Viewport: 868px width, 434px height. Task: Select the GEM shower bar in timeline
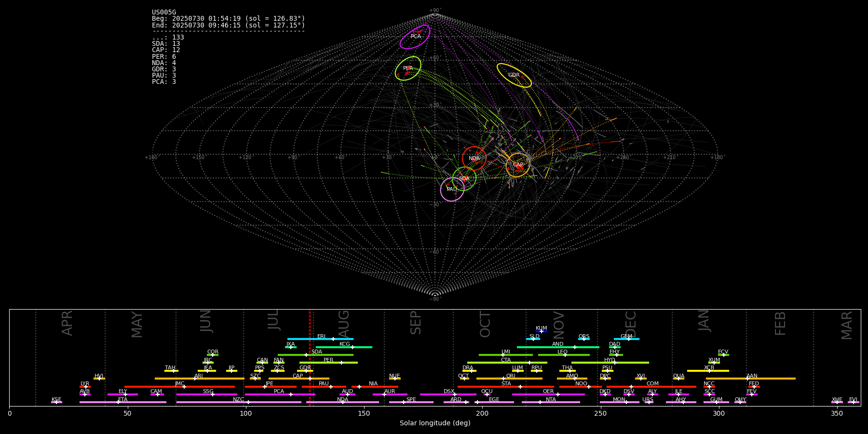tap(626, 339)
